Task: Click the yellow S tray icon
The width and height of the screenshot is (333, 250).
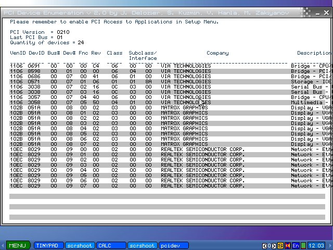Action: [280, 246]
